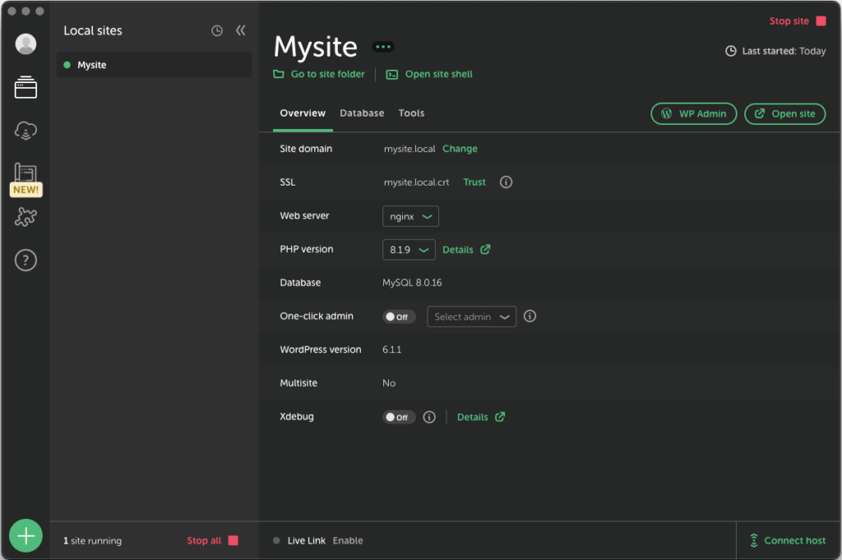Click the external link icon beside PHP Details

(x=485, y=250)
